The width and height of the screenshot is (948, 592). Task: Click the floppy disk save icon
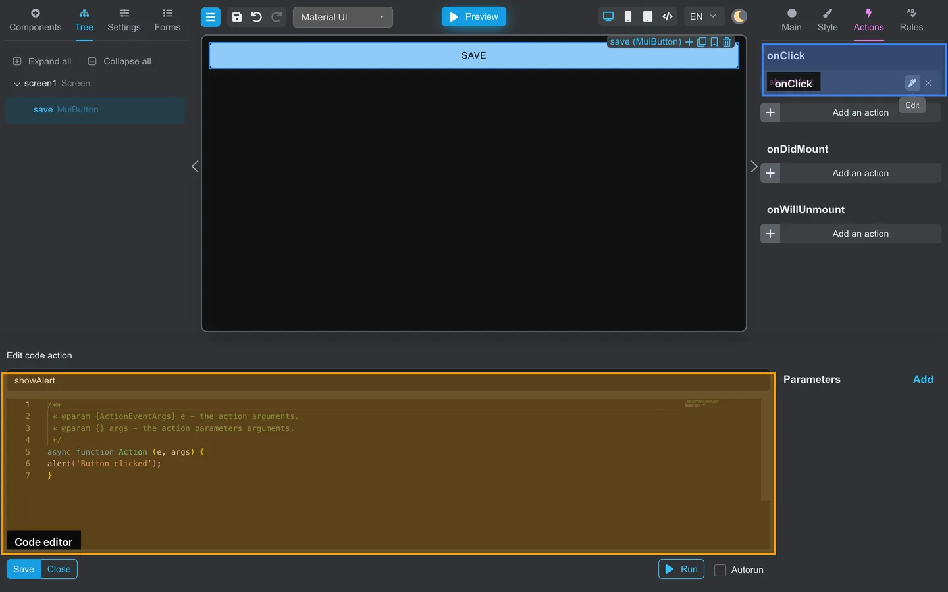coord(237,17)
